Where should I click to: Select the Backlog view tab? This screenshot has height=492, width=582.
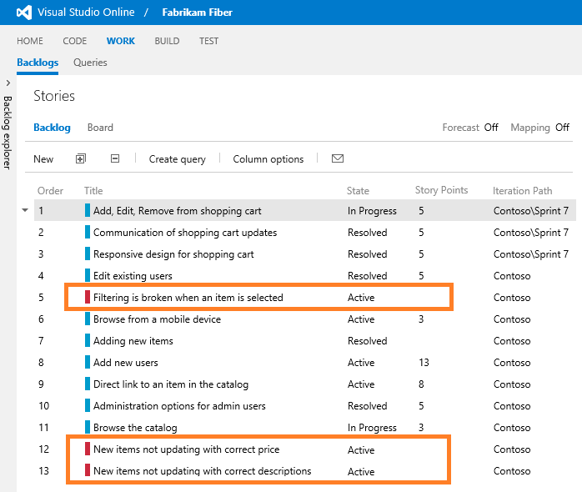(x=52, y=128)
